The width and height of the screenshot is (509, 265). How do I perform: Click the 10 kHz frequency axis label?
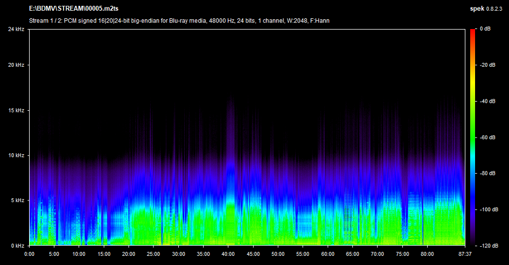coord(16,155)
